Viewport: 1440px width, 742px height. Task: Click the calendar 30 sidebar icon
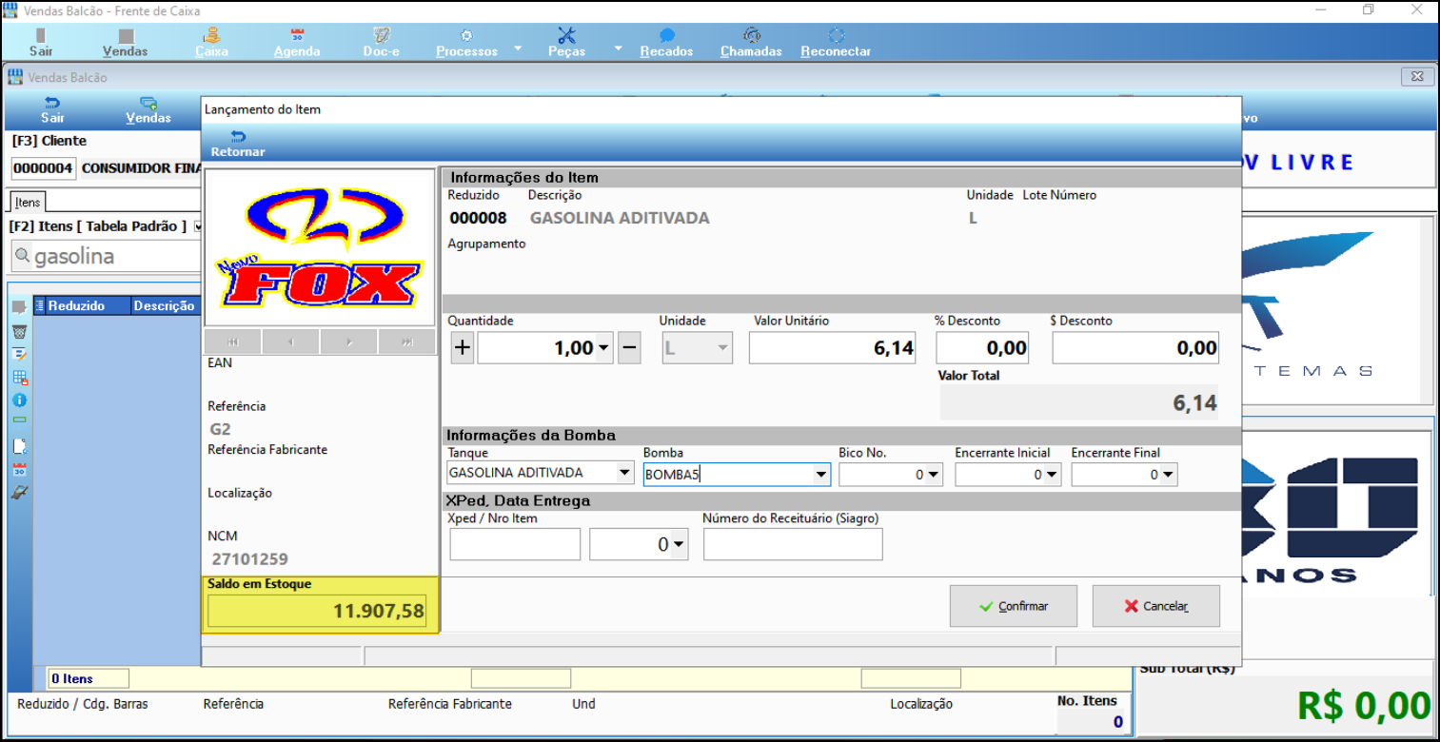[19, 469]
